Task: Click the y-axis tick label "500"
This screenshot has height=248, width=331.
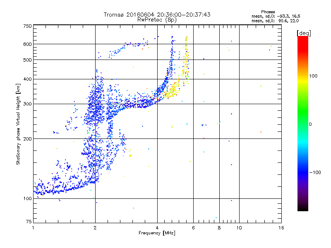Action: pos(27,60)
